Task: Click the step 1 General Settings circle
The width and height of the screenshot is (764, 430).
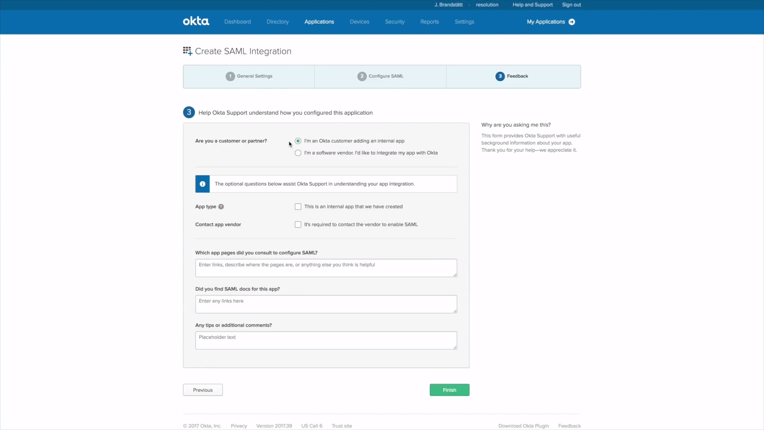Action: pyautogui.click(x=230, y=76)
